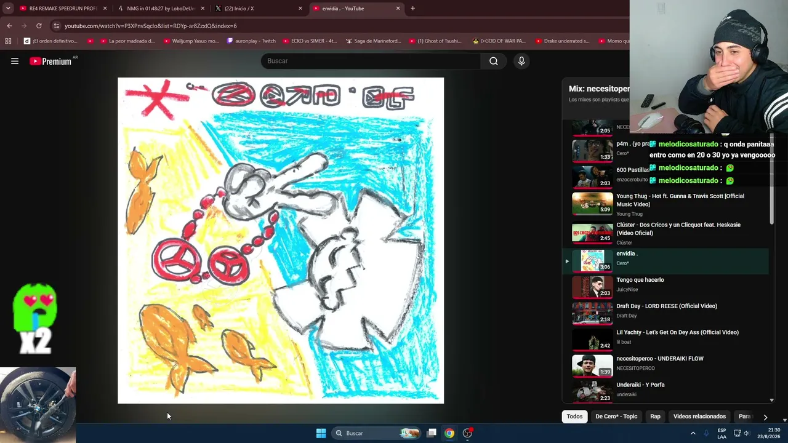Switch to the NMG in 01:48:27 tab
The width and height of the screenshot is (788, 443).
pos(161,9)
